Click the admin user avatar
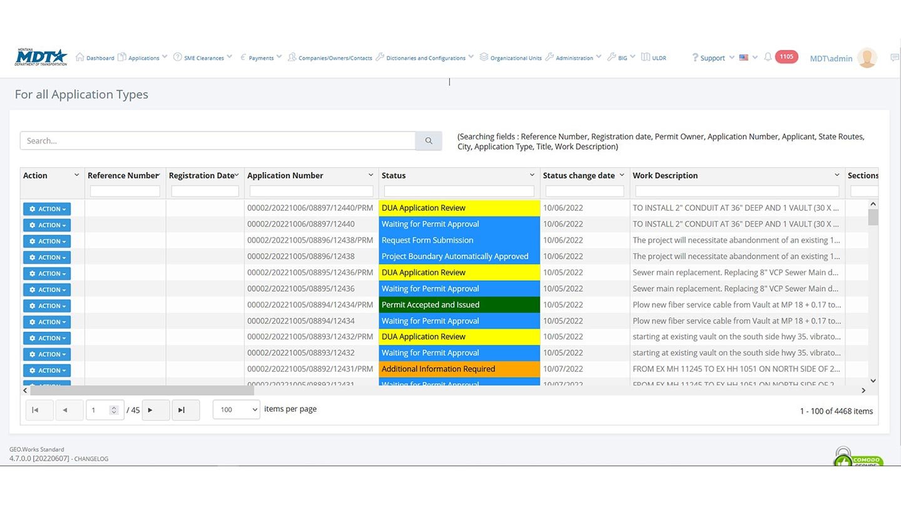 [867, 58]
